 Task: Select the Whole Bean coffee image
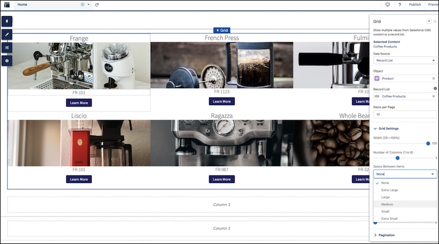coord(331,143)
